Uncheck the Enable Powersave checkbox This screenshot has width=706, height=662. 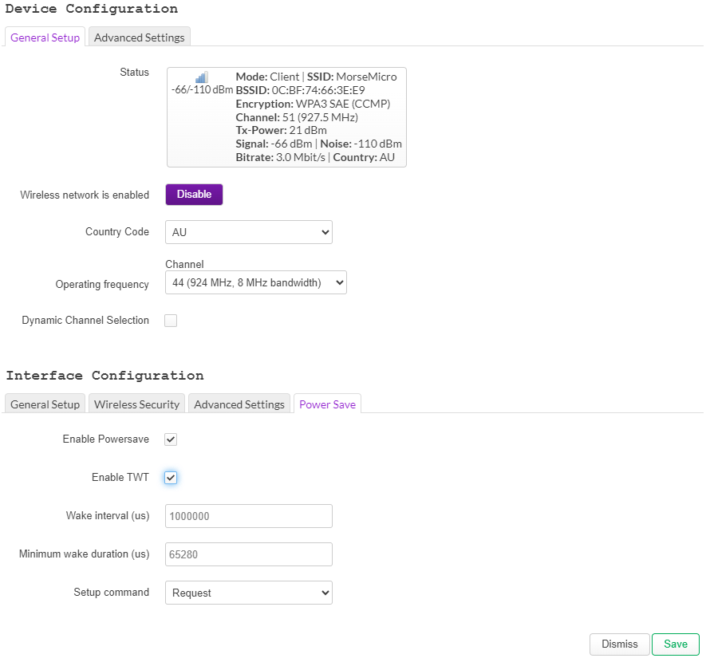pyautogui.click(x=171, y=439)
